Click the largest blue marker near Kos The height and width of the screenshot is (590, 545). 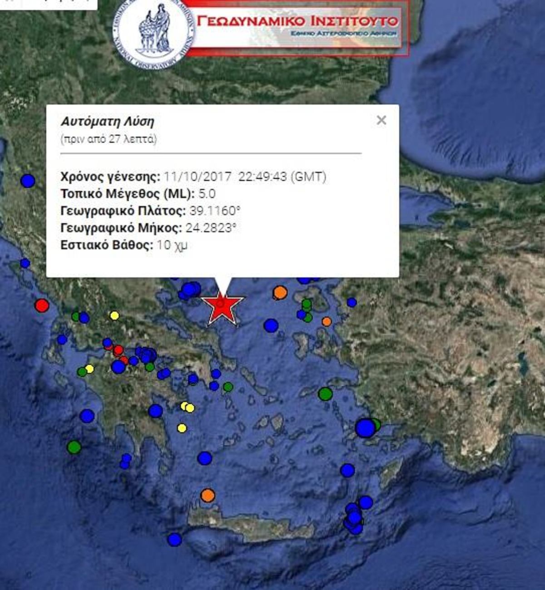click(x=365, y=428)
